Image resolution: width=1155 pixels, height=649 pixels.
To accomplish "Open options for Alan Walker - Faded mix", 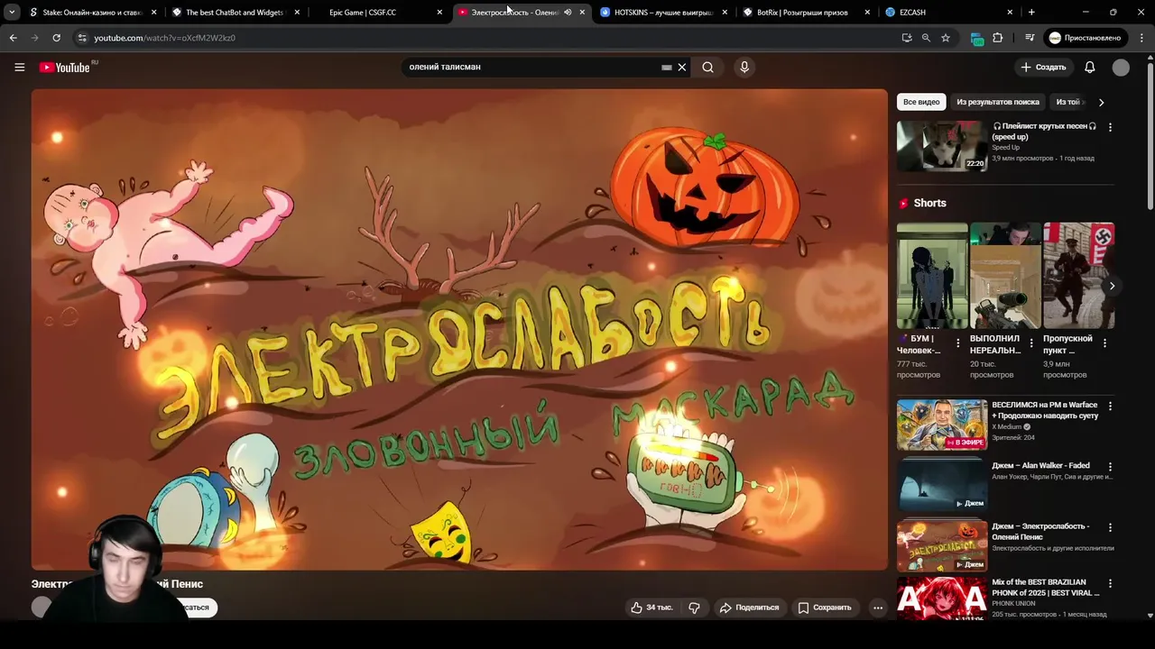I will pos(1110,467).
